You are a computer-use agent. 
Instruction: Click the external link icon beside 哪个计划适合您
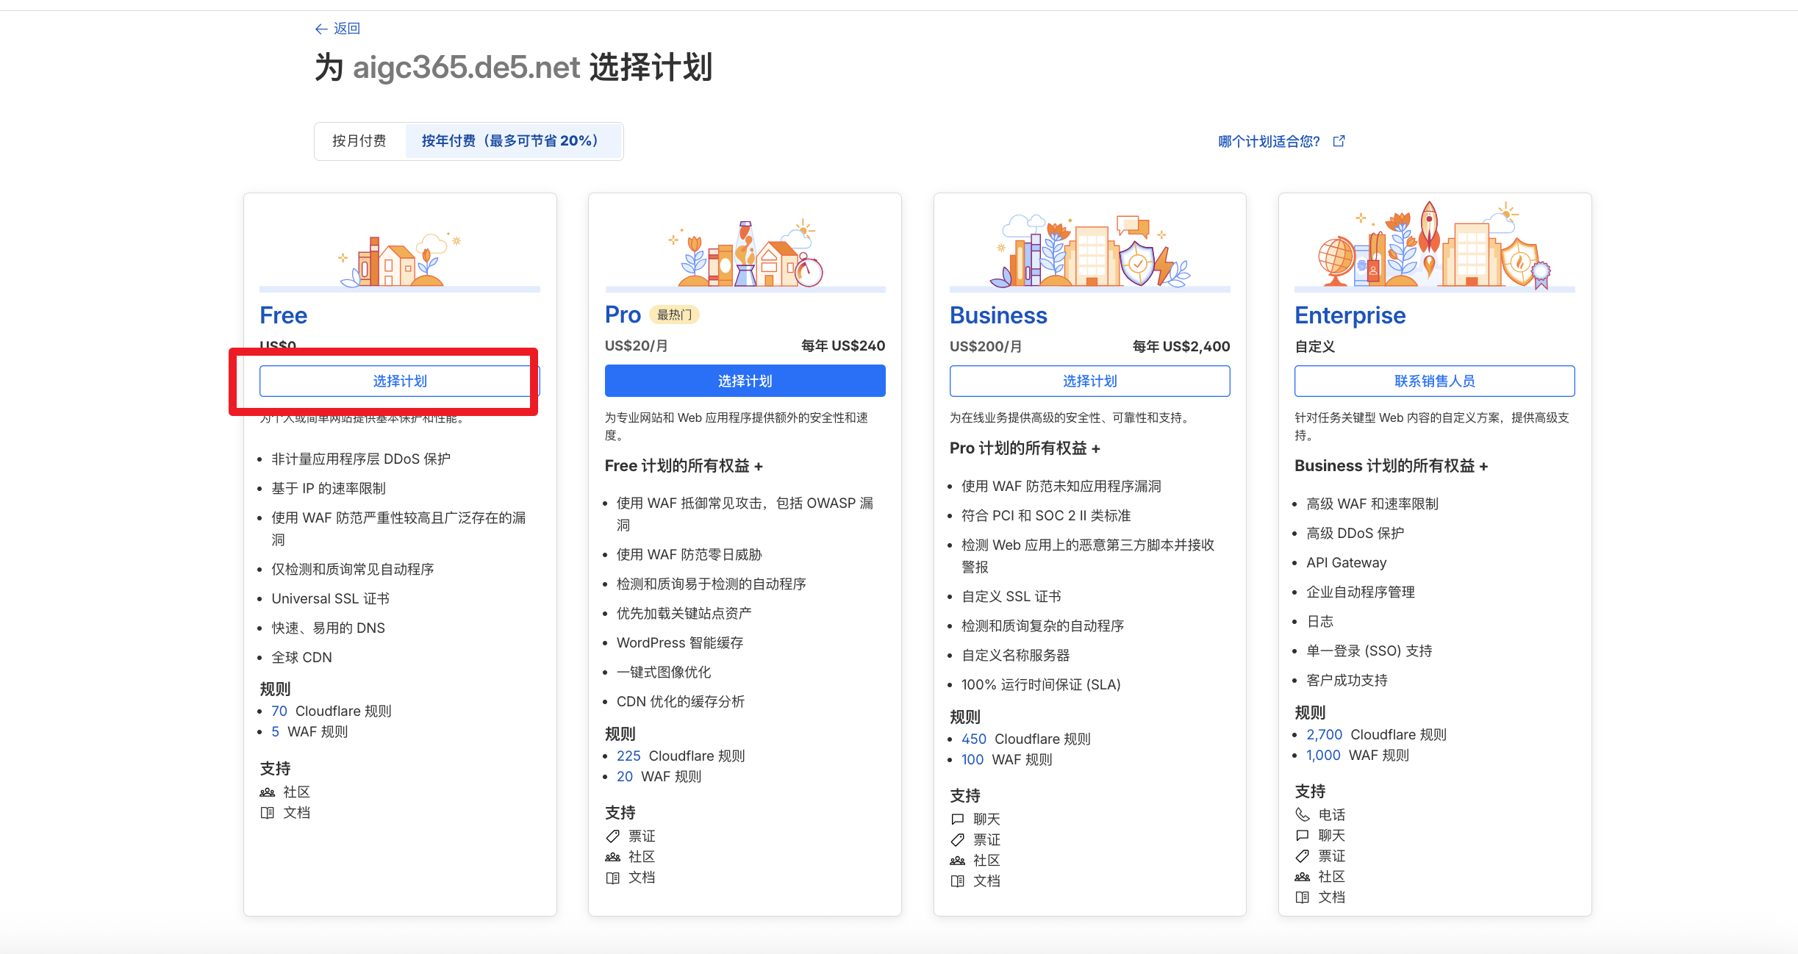pos(1339,140)
